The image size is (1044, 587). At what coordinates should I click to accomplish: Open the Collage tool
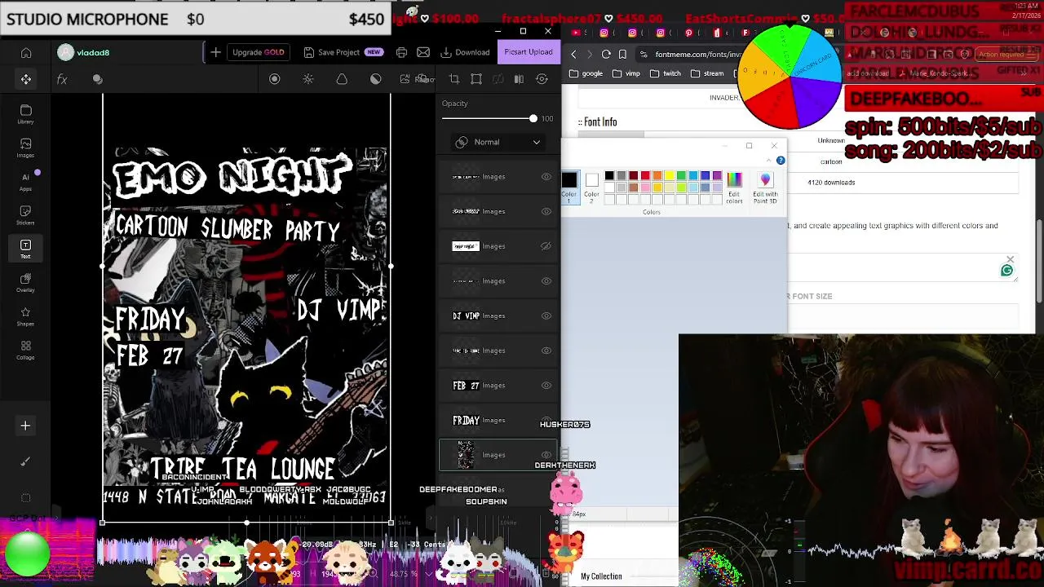25,350
